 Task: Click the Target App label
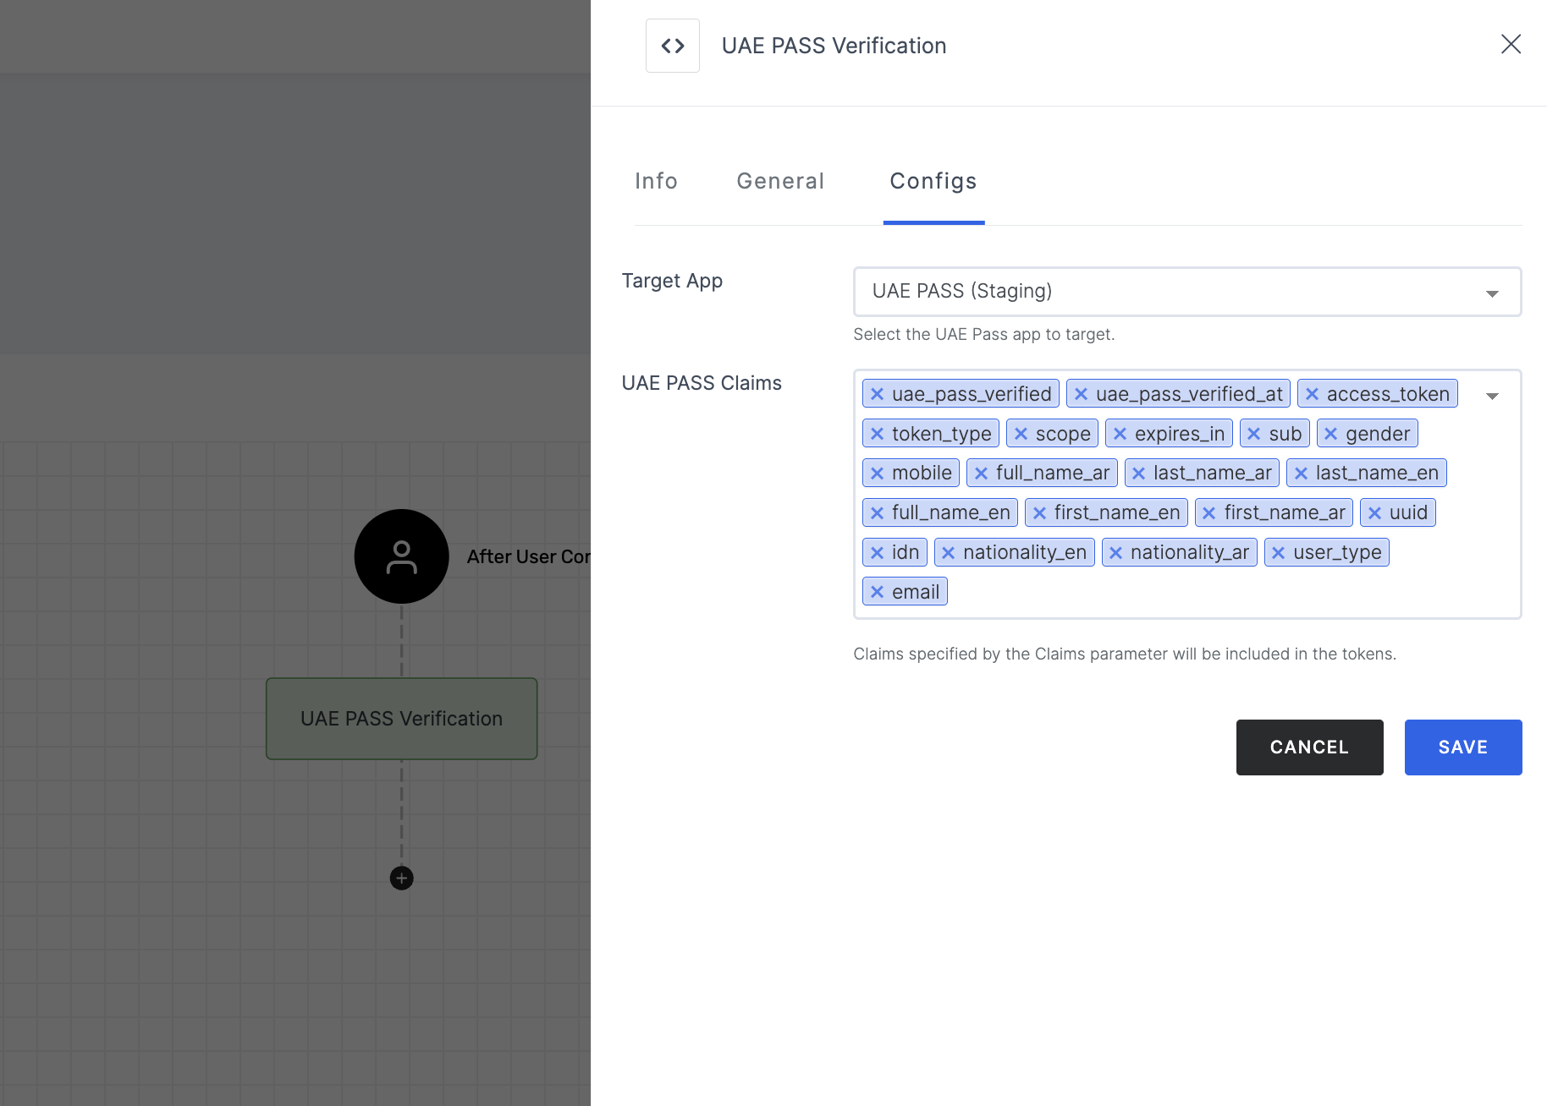coord(672,281)
